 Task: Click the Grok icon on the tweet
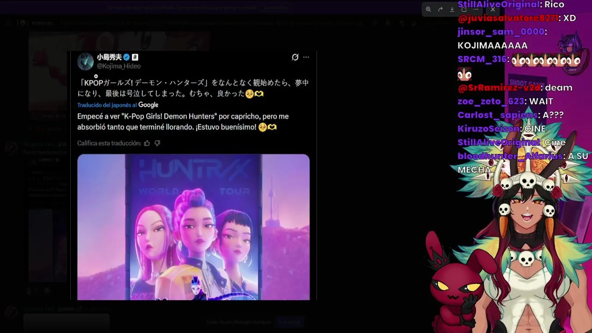pyautogui.click(x=295, y=57)
